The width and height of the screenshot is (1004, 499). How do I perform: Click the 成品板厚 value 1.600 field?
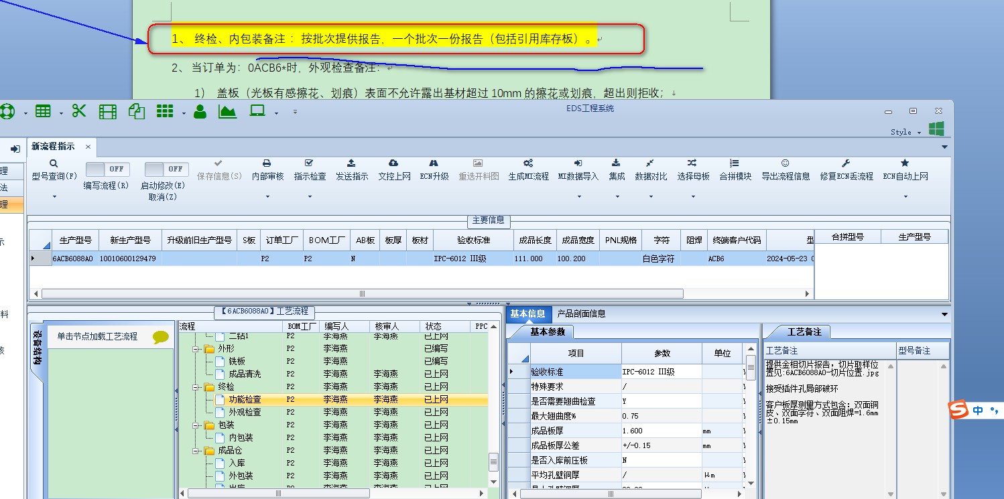(662, 432)
